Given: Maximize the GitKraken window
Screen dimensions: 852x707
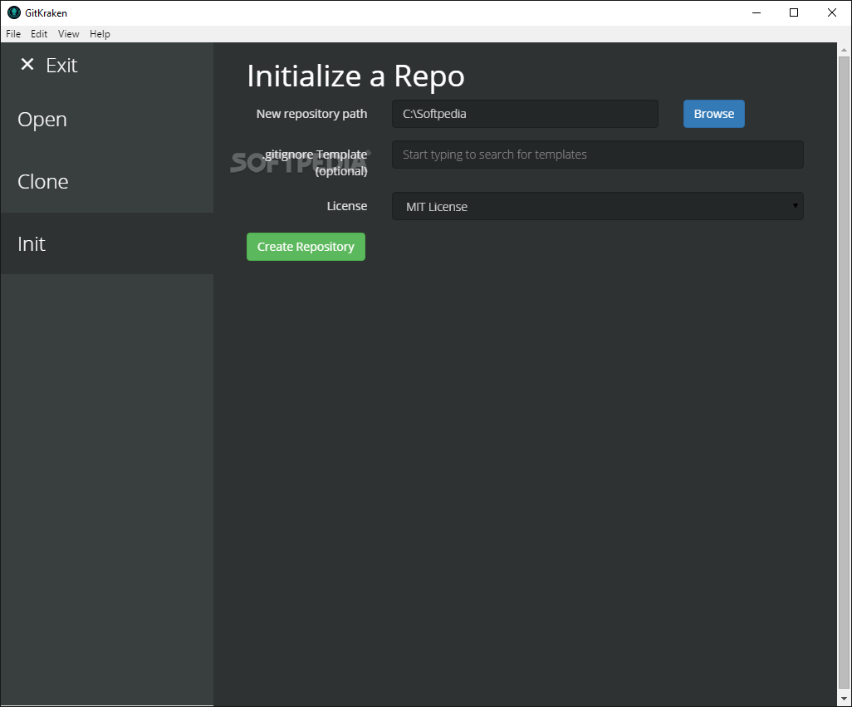Looking at the screenshot, I should (793, 12).
